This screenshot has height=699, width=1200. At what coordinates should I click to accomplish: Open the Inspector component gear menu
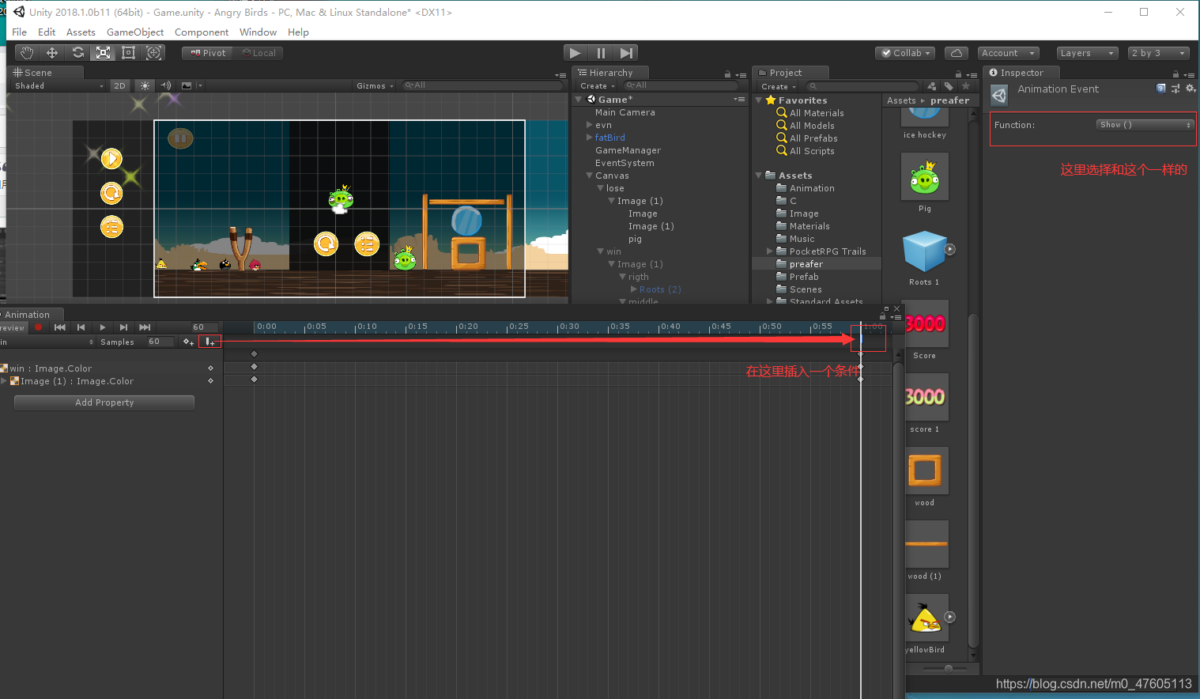[x=1191, y=89]
